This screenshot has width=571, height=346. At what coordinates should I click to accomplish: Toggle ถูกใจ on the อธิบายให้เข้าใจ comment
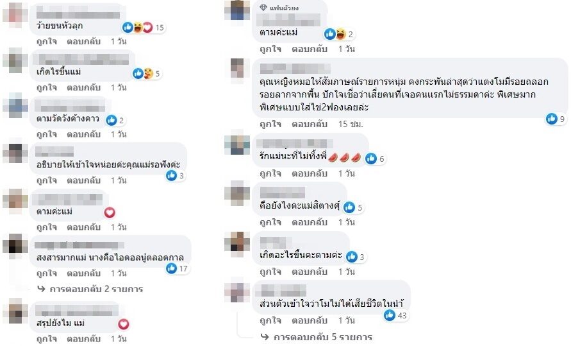[x=47, y=180]
